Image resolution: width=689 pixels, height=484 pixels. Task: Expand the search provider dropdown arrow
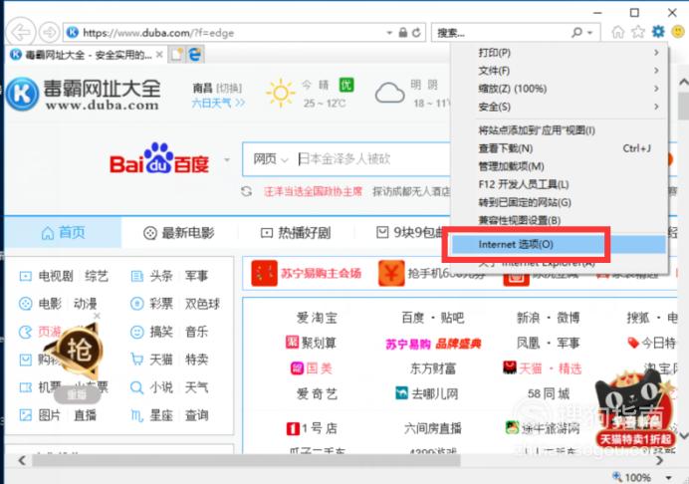coord(590,33)
